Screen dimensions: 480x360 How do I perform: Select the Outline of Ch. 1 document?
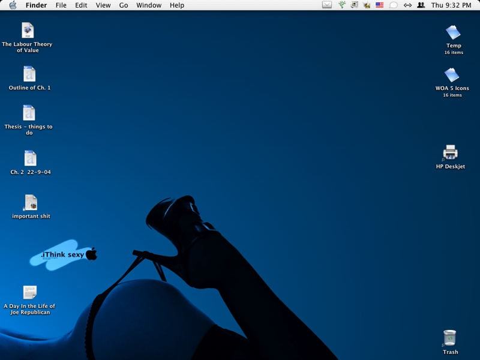[x=29, y=74]
